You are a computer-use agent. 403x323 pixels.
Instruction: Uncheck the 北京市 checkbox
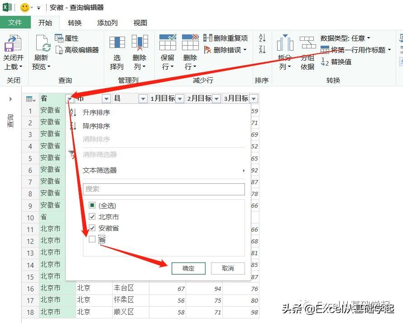pyautogui.click(x=92, y=216)
